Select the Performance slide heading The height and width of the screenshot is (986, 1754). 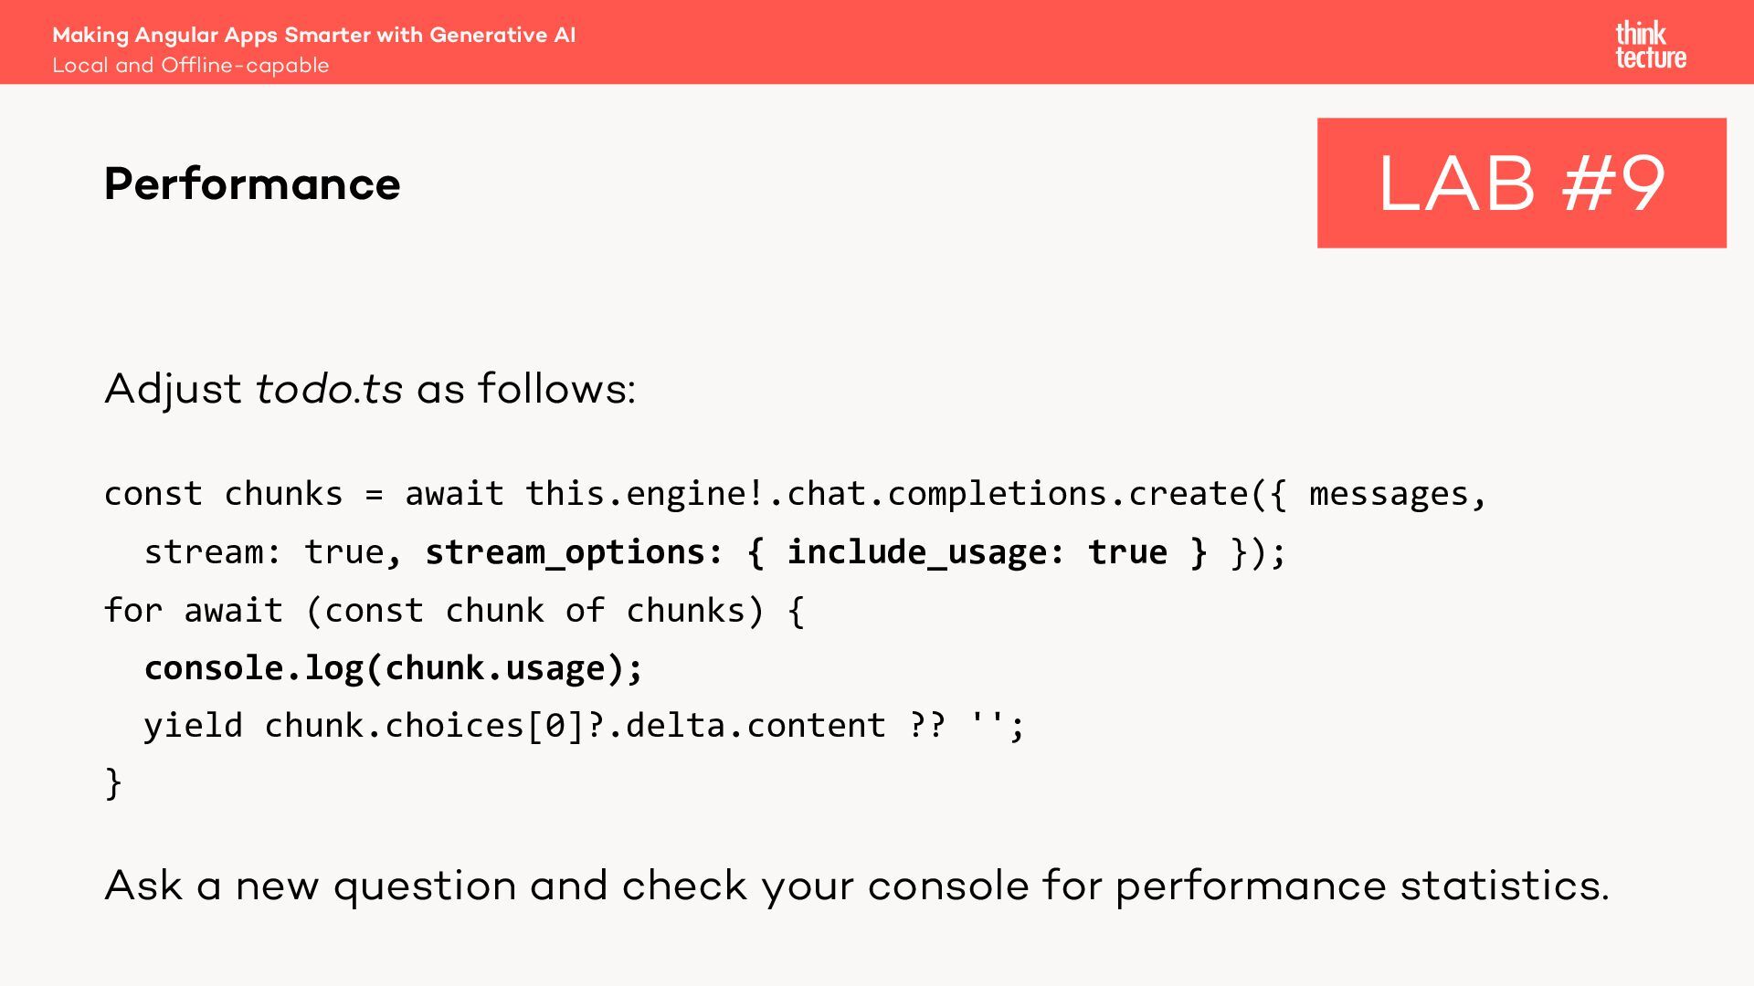click(x=252, y=184)
